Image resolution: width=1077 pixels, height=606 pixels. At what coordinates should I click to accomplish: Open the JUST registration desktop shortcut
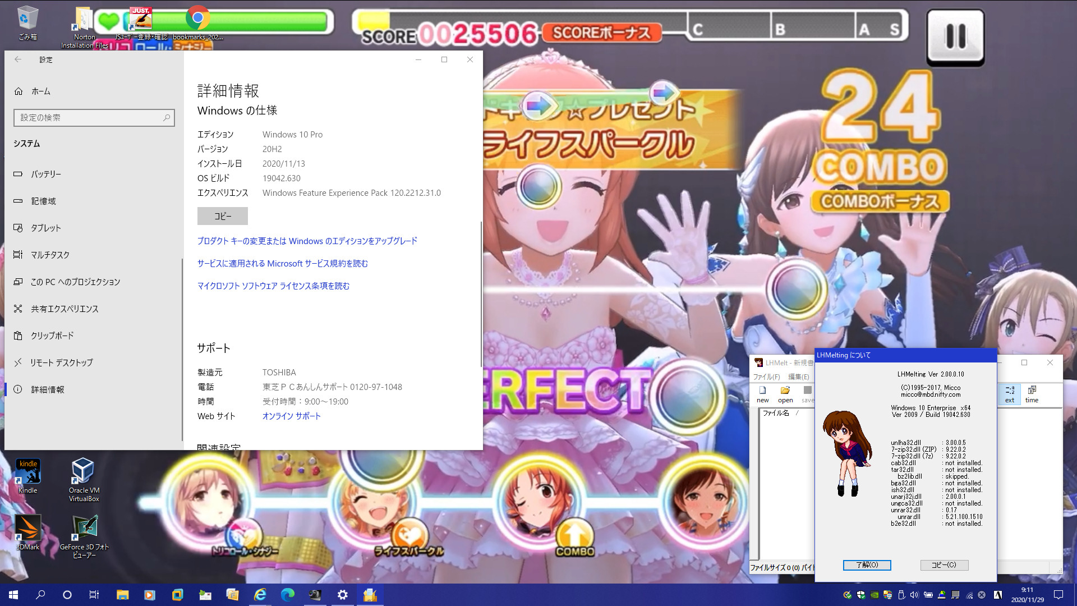(x=141, y=23)
